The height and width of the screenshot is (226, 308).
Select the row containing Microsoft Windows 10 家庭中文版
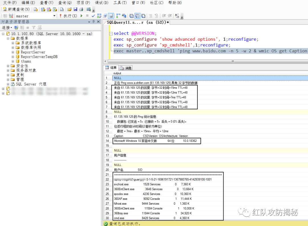[206, 141]
